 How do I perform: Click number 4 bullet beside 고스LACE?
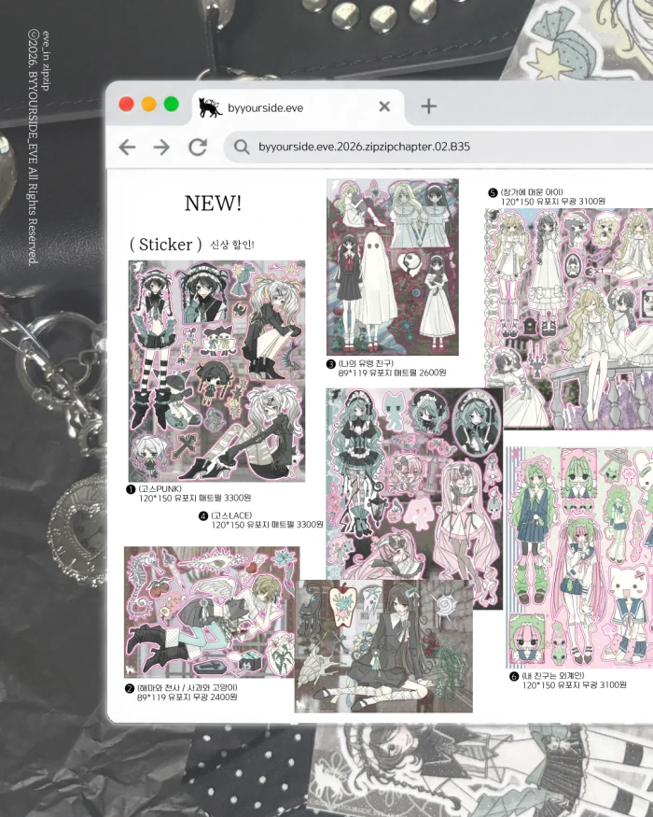(203, 515)
